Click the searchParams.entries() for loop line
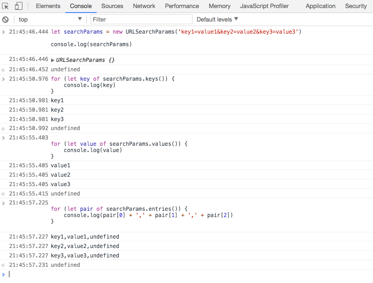 [x=119, y=209]
